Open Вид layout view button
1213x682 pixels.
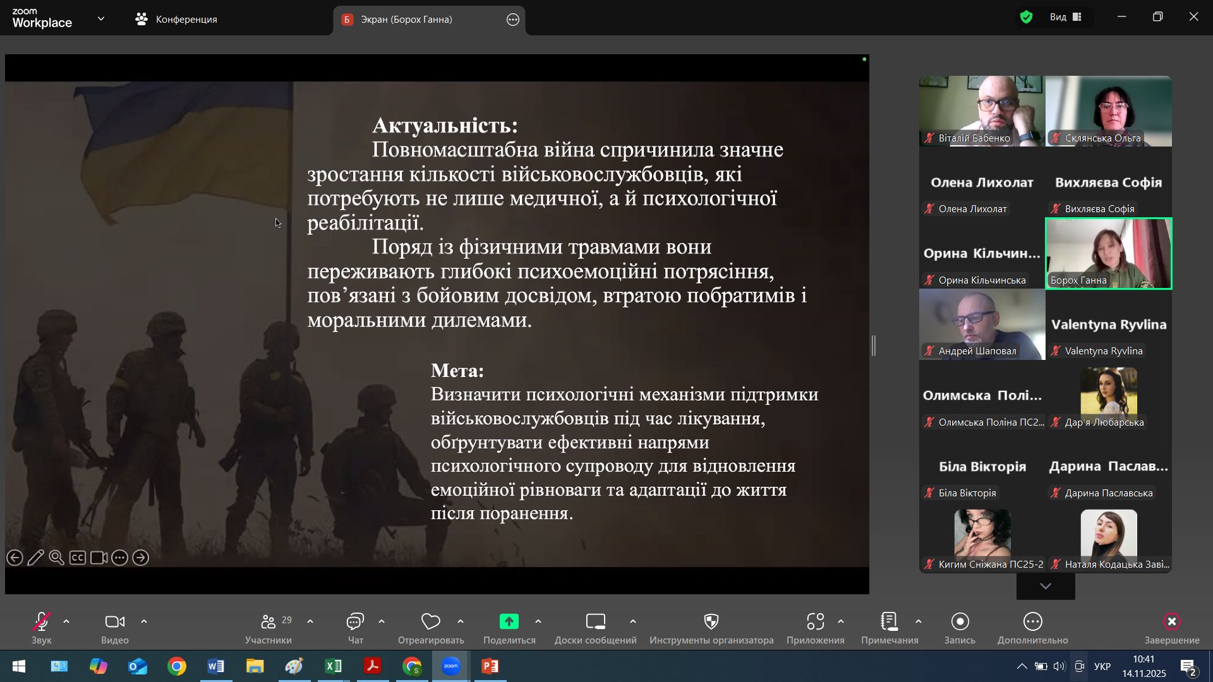(x=1066, y=17)
